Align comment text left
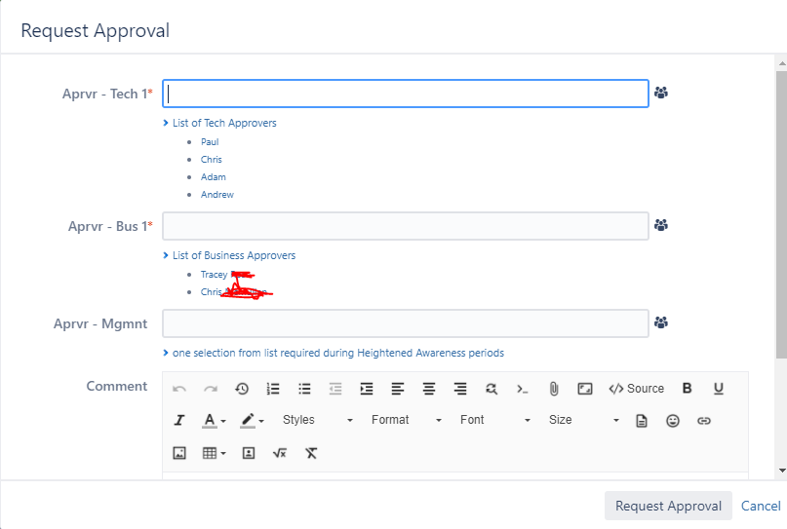Image resolution: width=787 pixels, height=529 pixels. click(x=398, y=389)
